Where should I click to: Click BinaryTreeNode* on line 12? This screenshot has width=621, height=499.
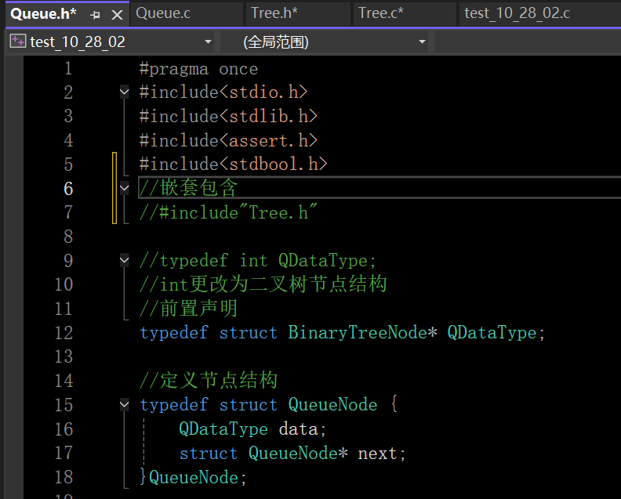click(x=362, y=332)
